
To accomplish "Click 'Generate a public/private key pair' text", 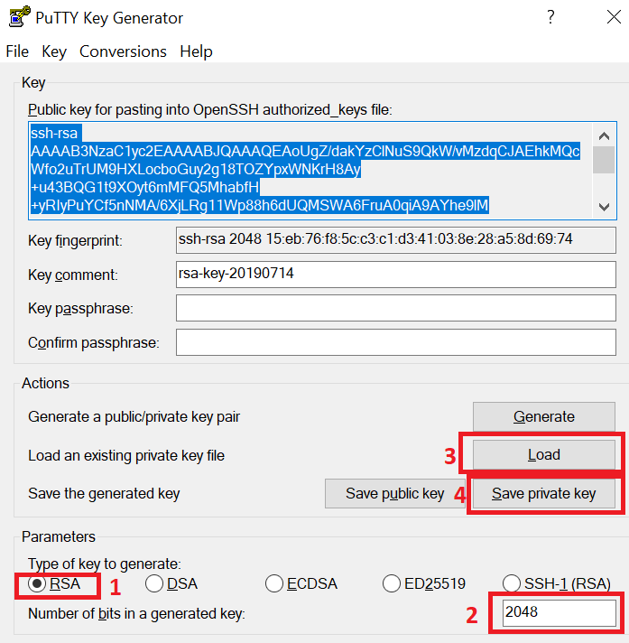I will click(x=134, y=417).
